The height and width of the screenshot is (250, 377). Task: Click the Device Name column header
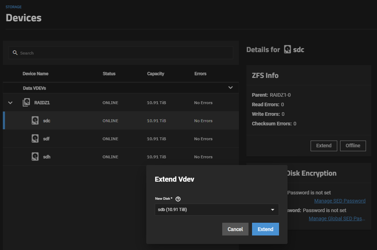(x=35, y=74)
